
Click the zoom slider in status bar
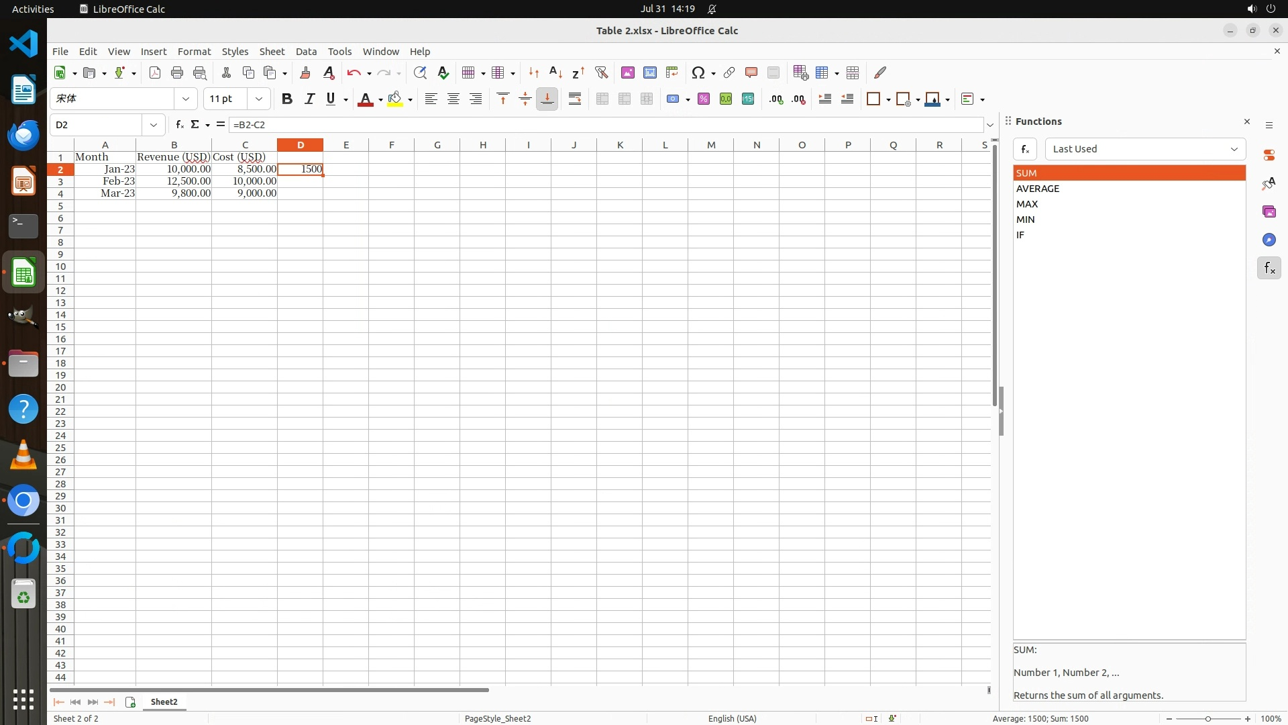[x=1207, y=718]
